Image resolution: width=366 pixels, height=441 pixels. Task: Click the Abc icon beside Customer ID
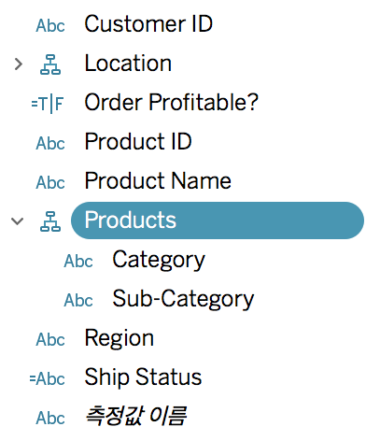50,25
